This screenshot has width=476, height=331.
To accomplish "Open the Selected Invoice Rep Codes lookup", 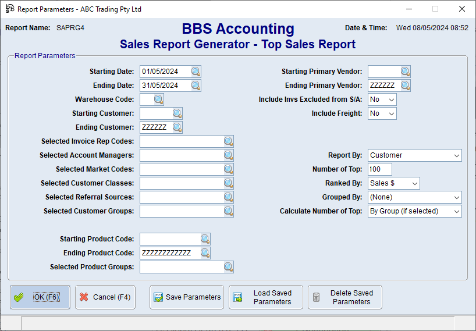I will click(229, 141).
